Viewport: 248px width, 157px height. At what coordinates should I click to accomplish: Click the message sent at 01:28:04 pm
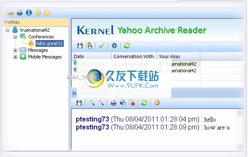(146, 119)
